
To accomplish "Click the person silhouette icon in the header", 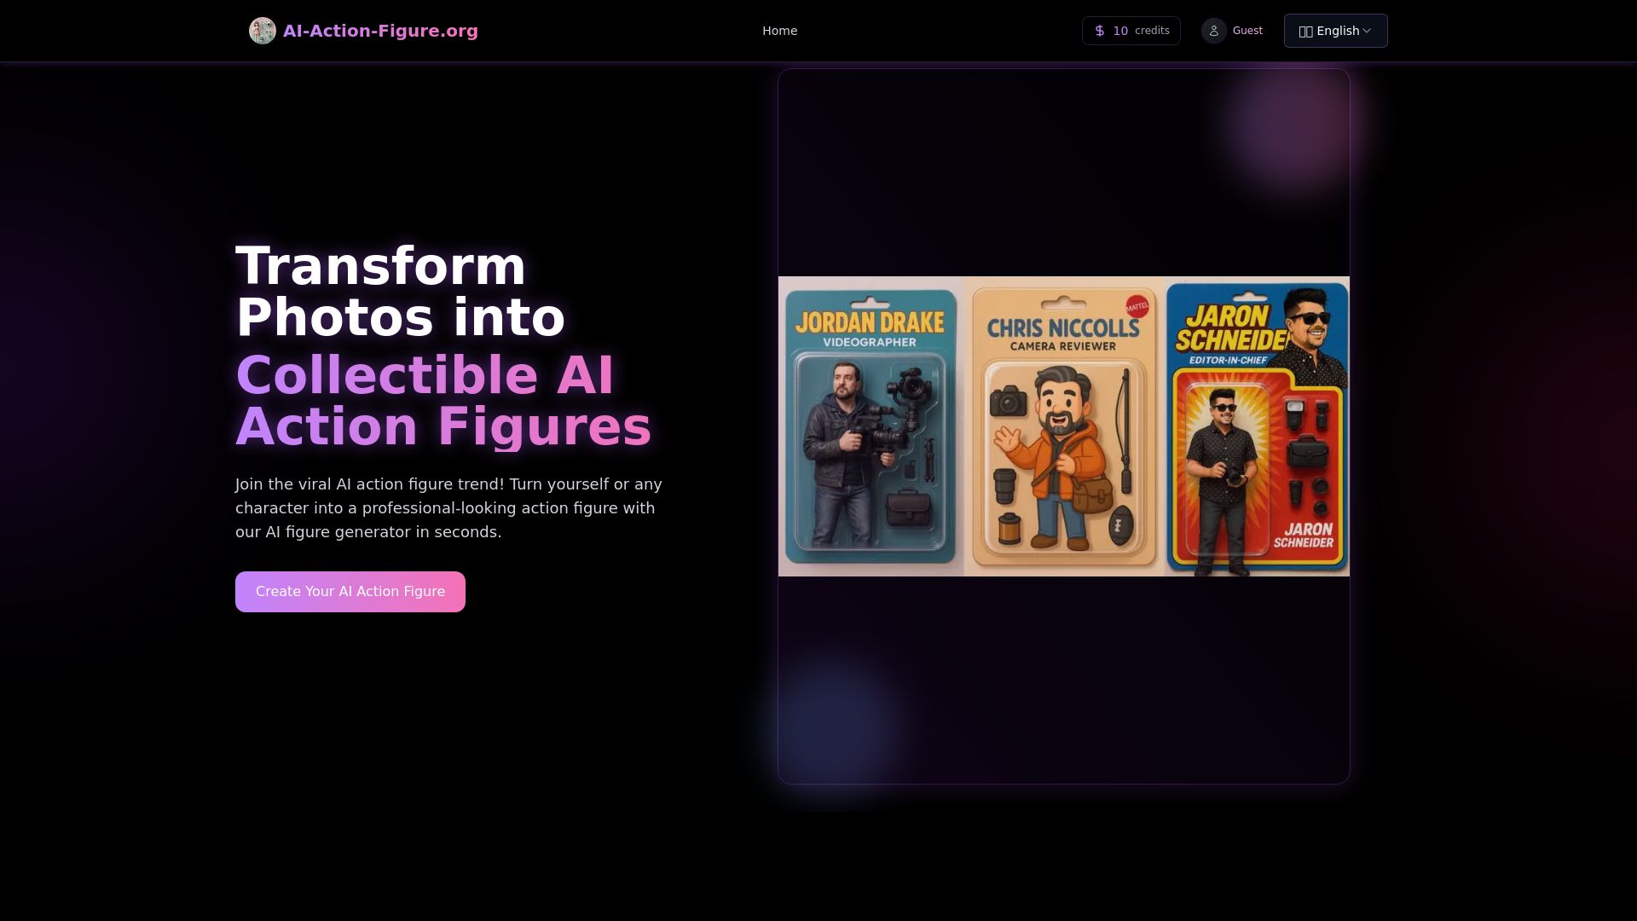I will [1214, 30].
